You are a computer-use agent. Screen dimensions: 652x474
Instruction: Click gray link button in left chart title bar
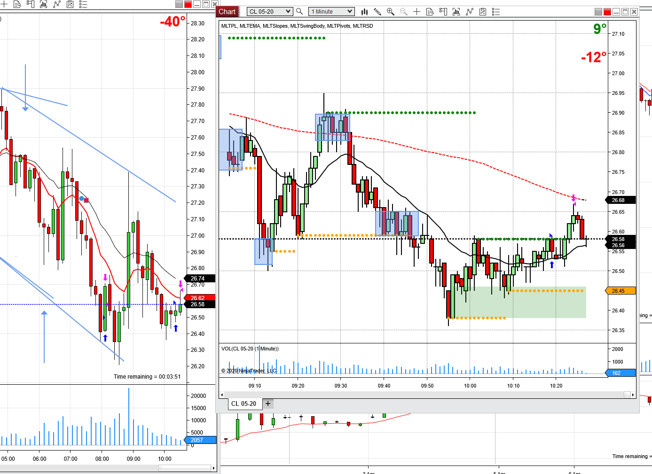click(179, 4)
